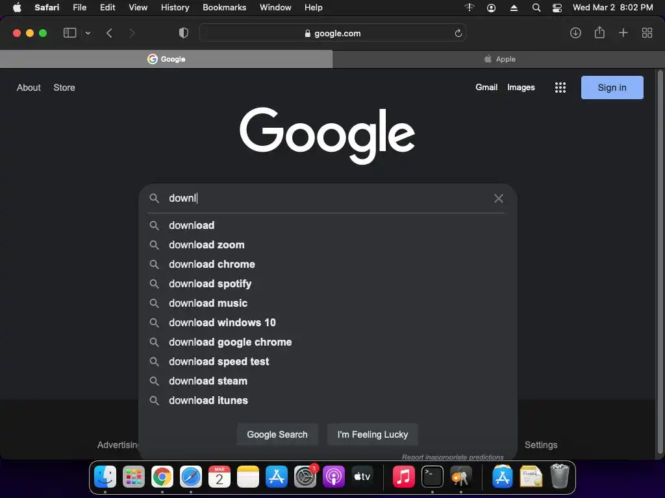Image resolution: width=665 pixels, height=498 pixels.
Task: Open the Store link
Action: pos(64,88)
